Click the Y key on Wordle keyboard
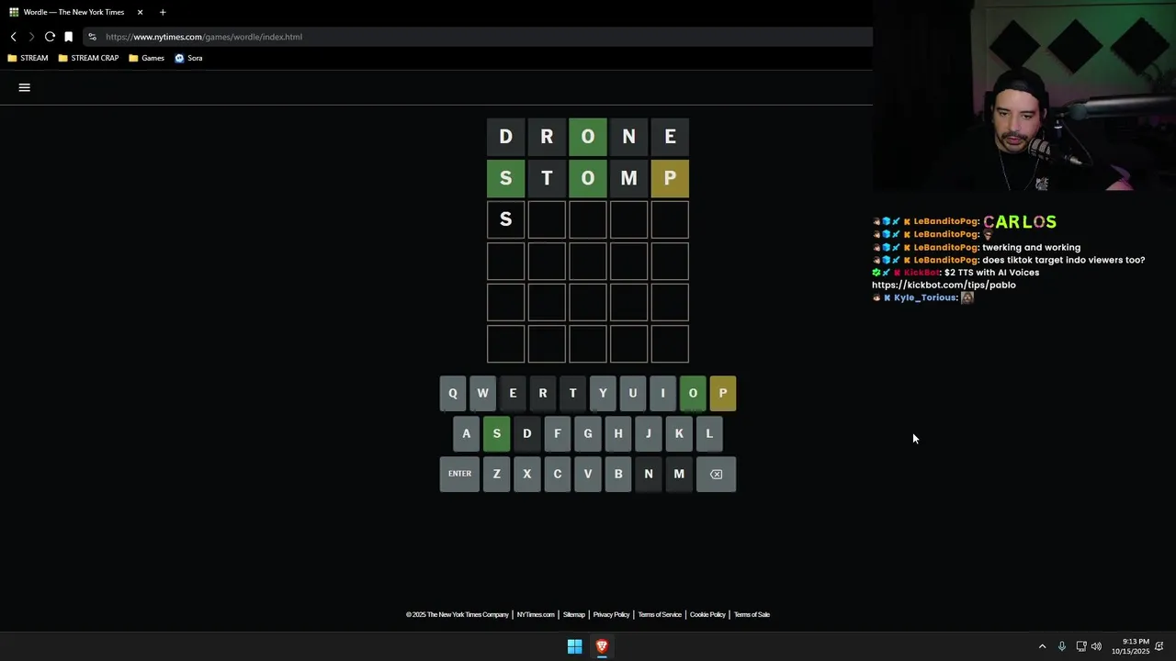The height and width of the screenshot is (661, 1176). coord(603,393)
